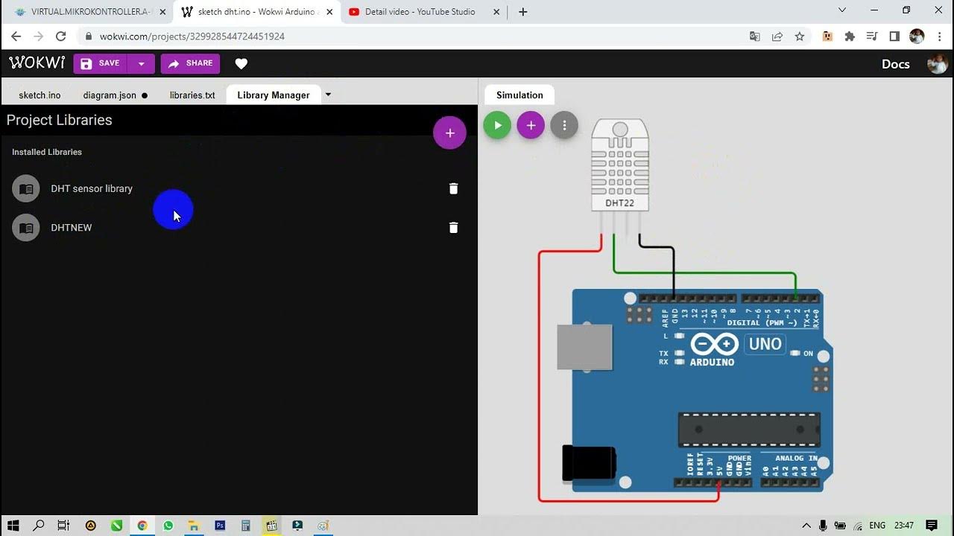The width and height of the screenshot is (954, 536).
Task: Open the Windows Start menu
Action: [13, 526]
